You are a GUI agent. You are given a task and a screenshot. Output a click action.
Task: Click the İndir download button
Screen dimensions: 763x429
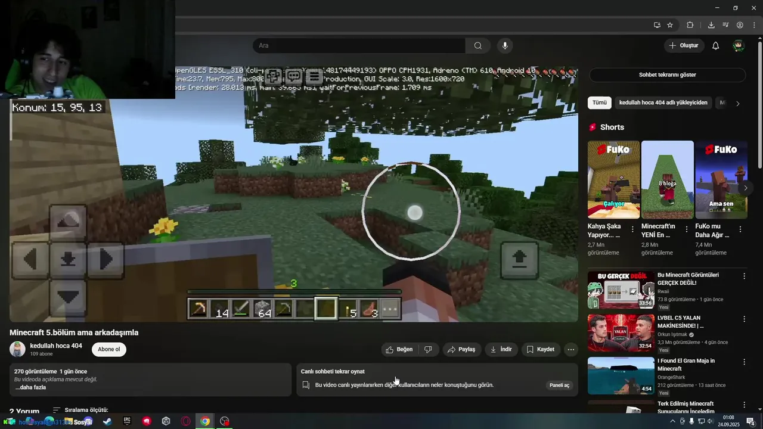[x=501, y=350]
